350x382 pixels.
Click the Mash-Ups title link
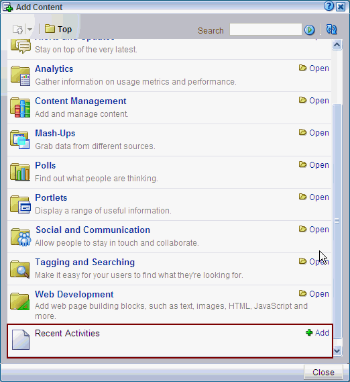coord(55,133)
